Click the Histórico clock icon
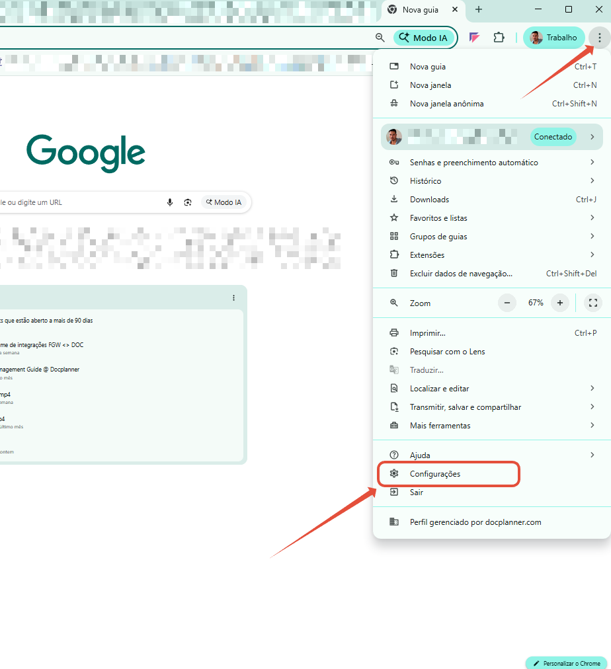This screenshot has height=669, width=611. click(x=394, y=180)
